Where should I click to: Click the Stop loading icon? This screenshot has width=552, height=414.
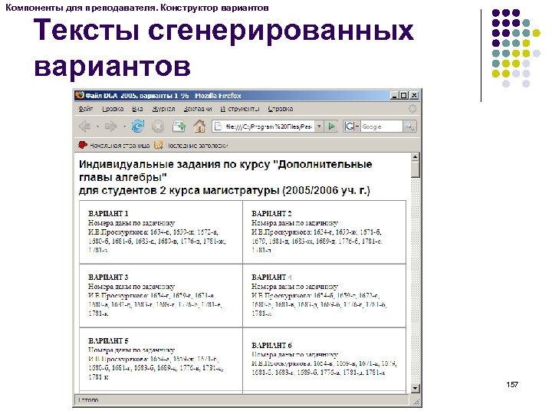point(158,126)
